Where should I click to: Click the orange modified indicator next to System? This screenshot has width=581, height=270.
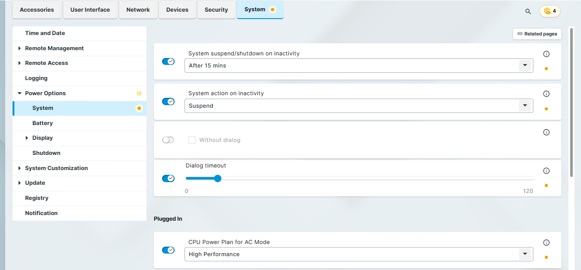(139, 108)
